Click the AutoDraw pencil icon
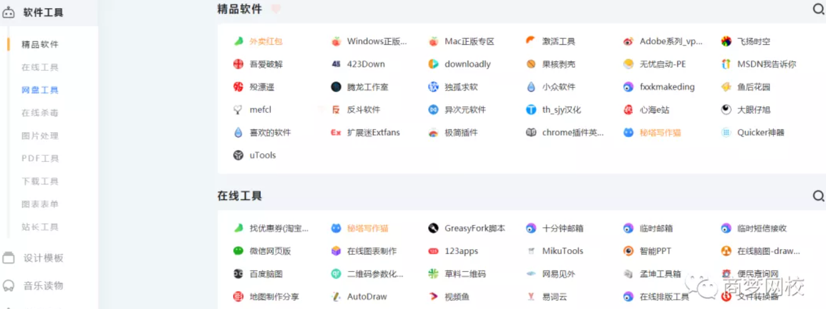 click(x=336, y=297)
